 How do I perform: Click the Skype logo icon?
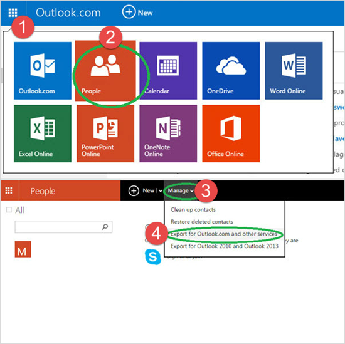point(152,257)
